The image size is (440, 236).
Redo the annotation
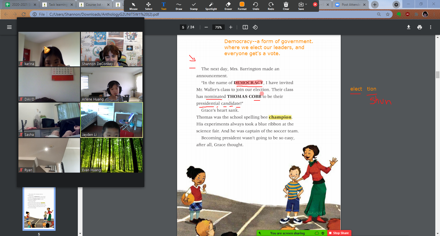[x=271, y=6]
